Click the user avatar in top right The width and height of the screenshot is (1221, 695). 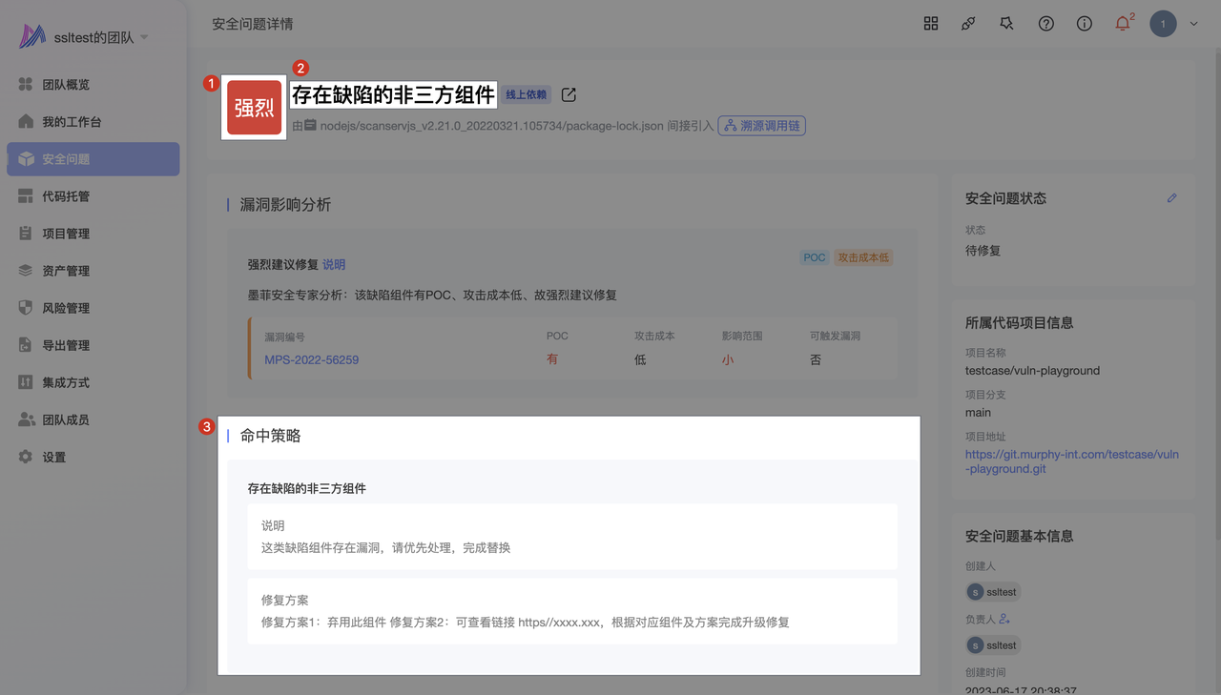(x=1163, y=24)
